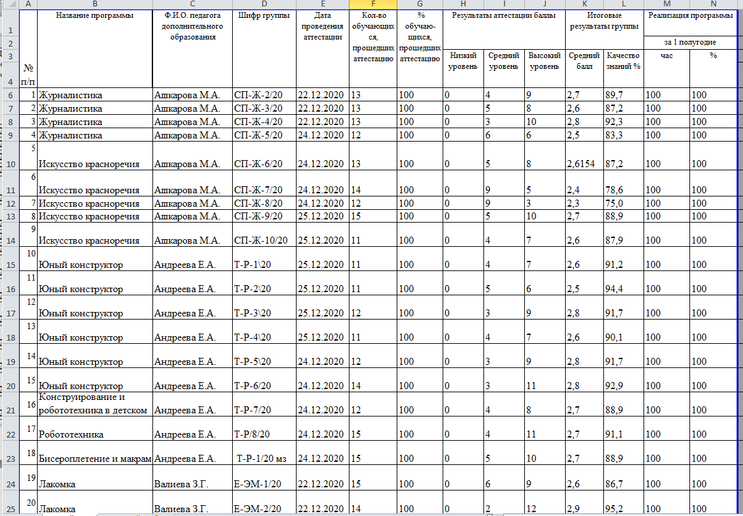Screen dimensions: 743x516
Task: Click the 'Высокий уровень' subheader
Action: tap(545, 69)
